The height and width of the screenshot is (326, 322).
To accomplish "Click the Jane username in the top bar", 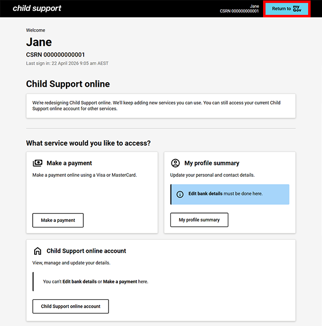I will pyautogui.click(x=254, y=6).
